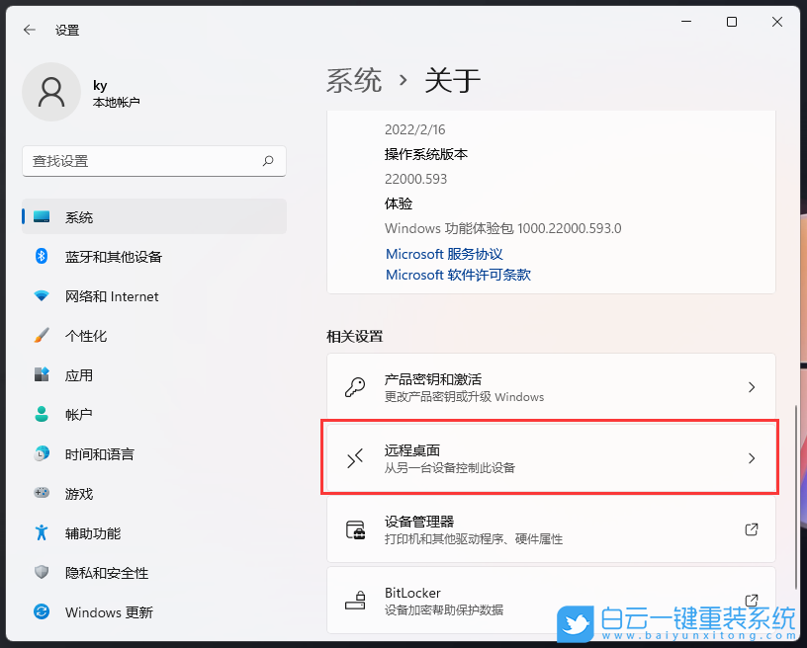Expand the 产品密钥和激活 chevron

coord(751,386)
